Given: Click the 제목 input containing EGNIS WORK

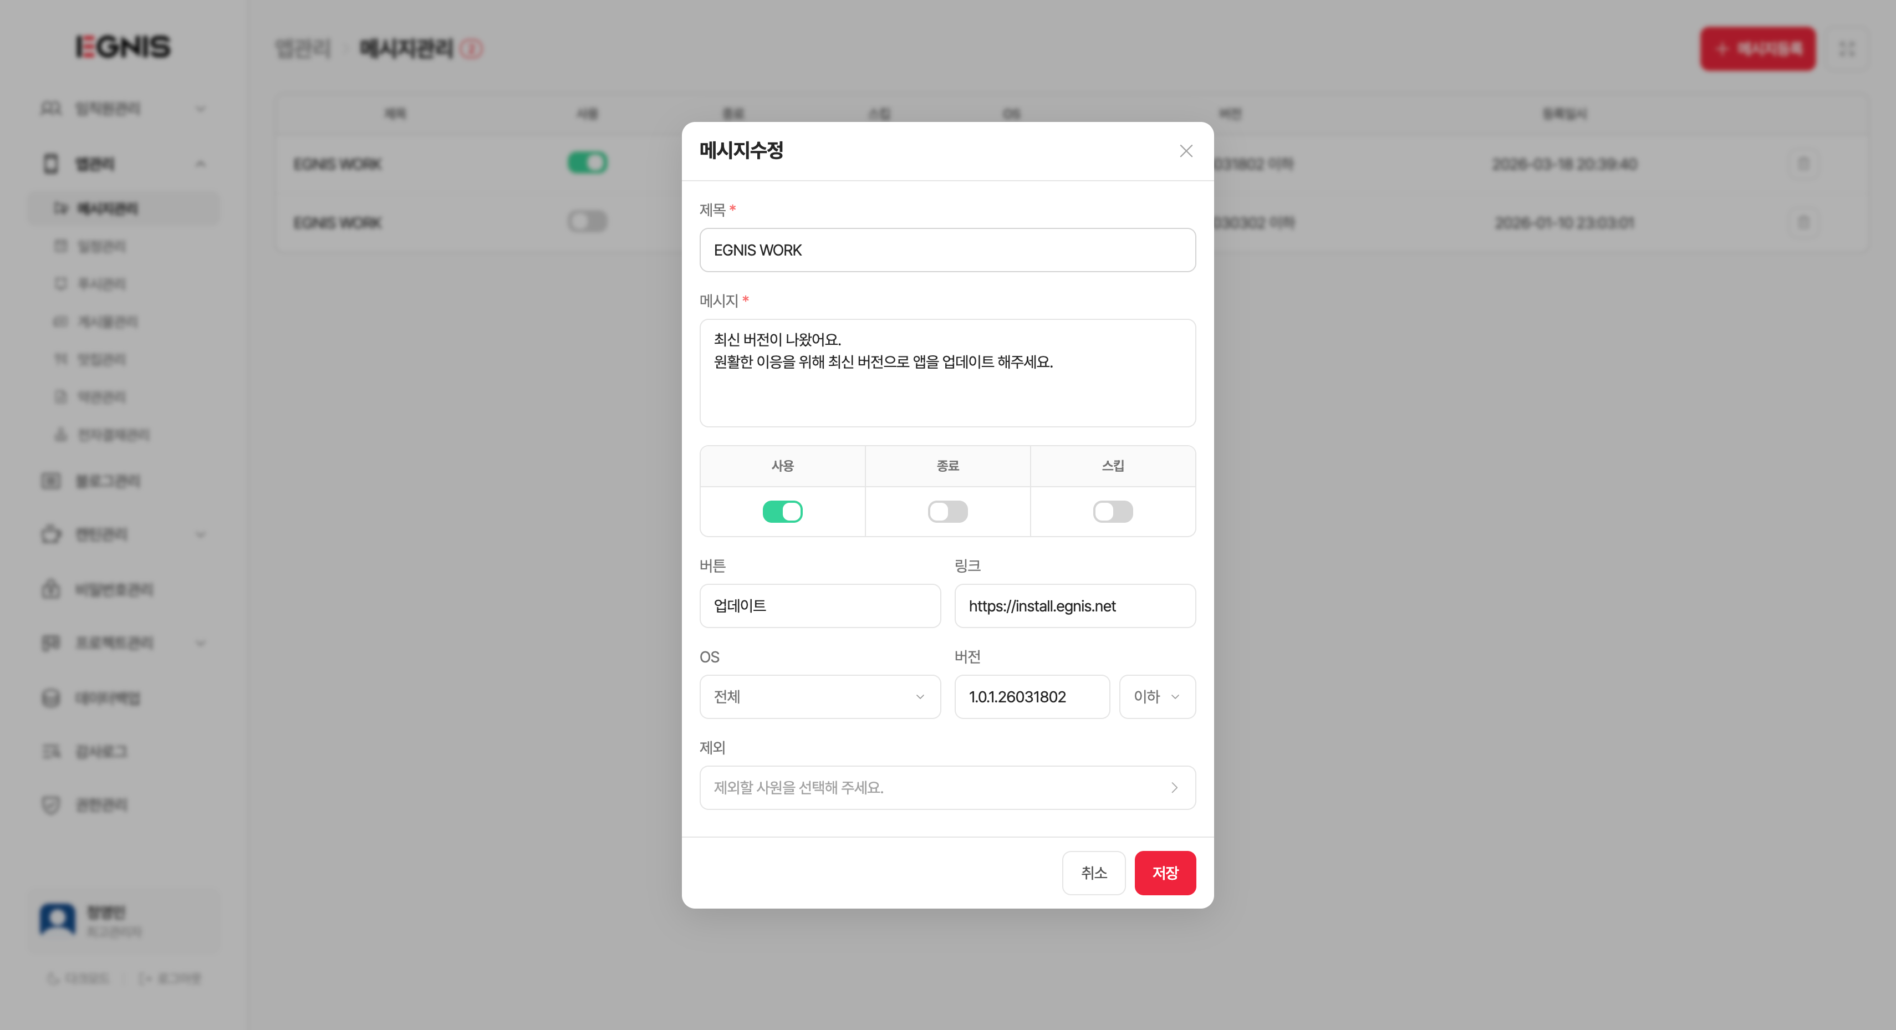Looking at the screenshot, I should coord(947,249).
